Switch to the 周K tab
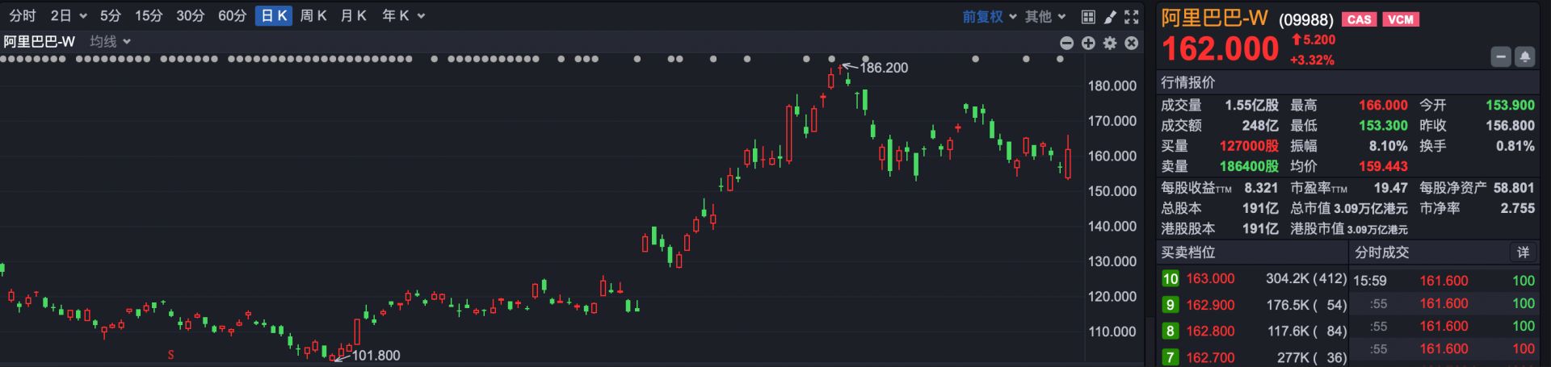 click(313, 16)
